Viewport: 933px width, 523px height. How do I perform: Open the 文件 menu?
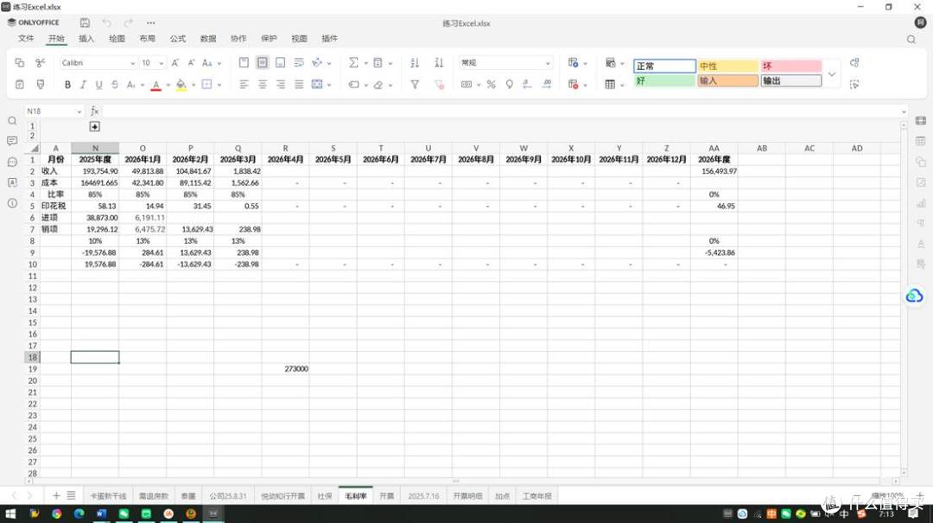click(26, 38)
